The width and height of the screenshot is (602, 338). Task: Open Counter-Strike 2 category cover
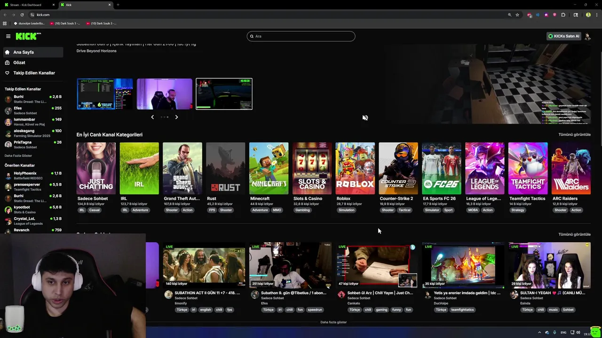398,169
